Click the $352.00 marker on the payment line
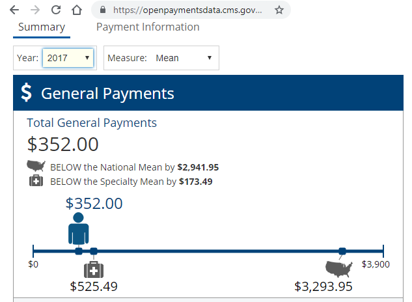 coord(79,251)
